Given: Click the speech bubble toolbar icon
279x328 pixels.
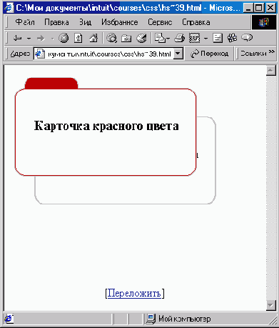Looking at the screenshot, I should [x=247, y=38].
